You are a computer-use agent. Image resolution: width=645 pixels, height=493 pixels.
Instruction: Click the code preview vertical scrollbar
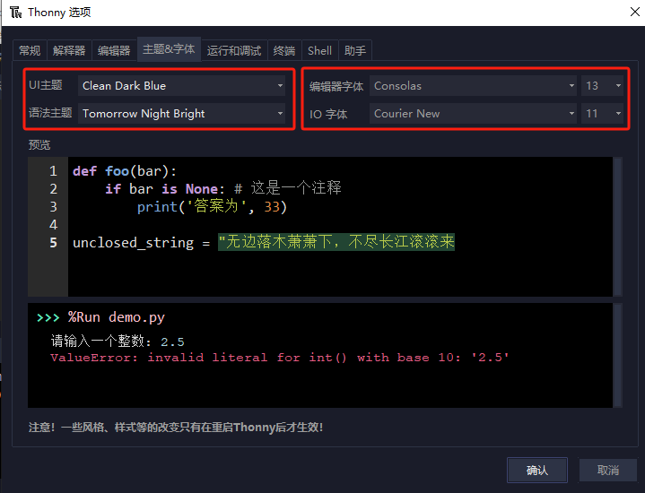tap(617, 226)
